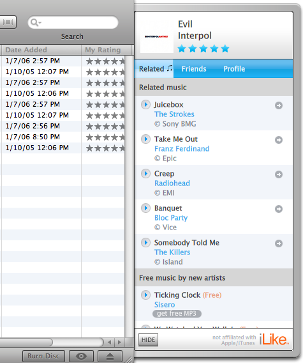Image resolution: width=303 pixels, height=363 pixels.
Task: Play the Banquet preview
Action: tap(146, 208)
